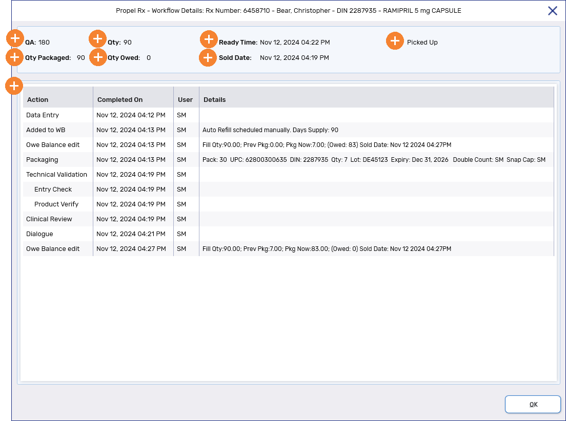Click the plus icon beside Qty Owed
The image size is (566, 421).
(x=97, y=57)
